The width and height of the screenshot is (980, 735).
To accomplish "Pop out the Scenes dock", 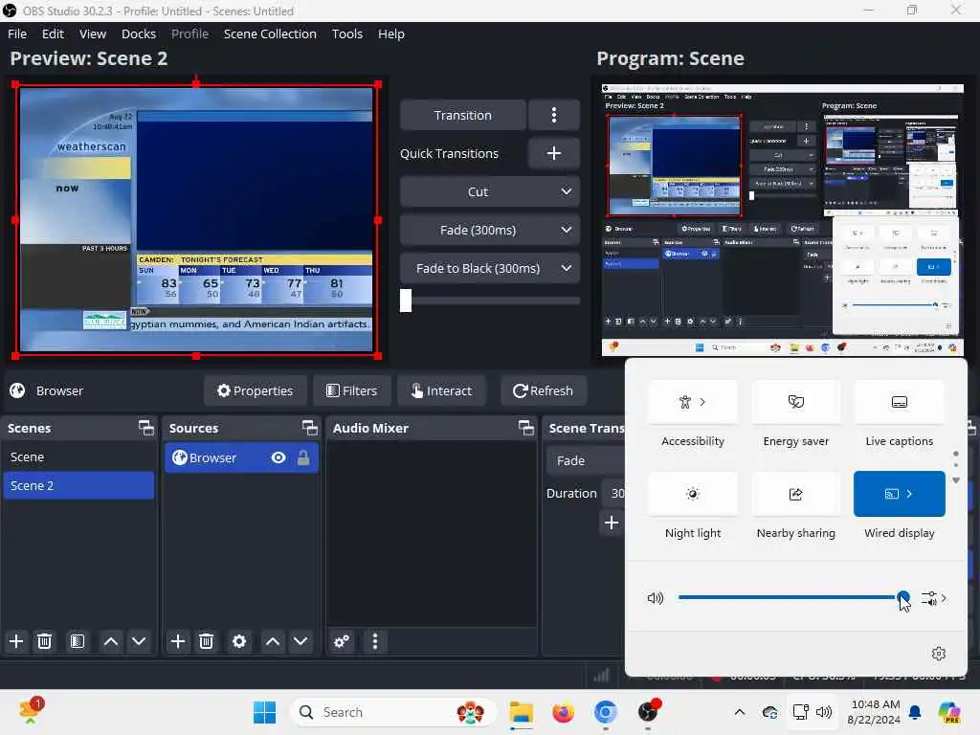I will click(x=146, y=428).
